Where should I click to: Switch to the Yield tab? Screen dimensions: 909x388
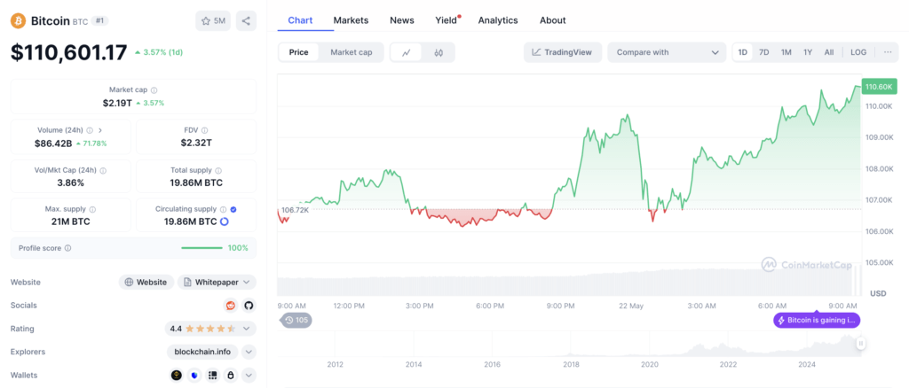[x=447, y=20]
